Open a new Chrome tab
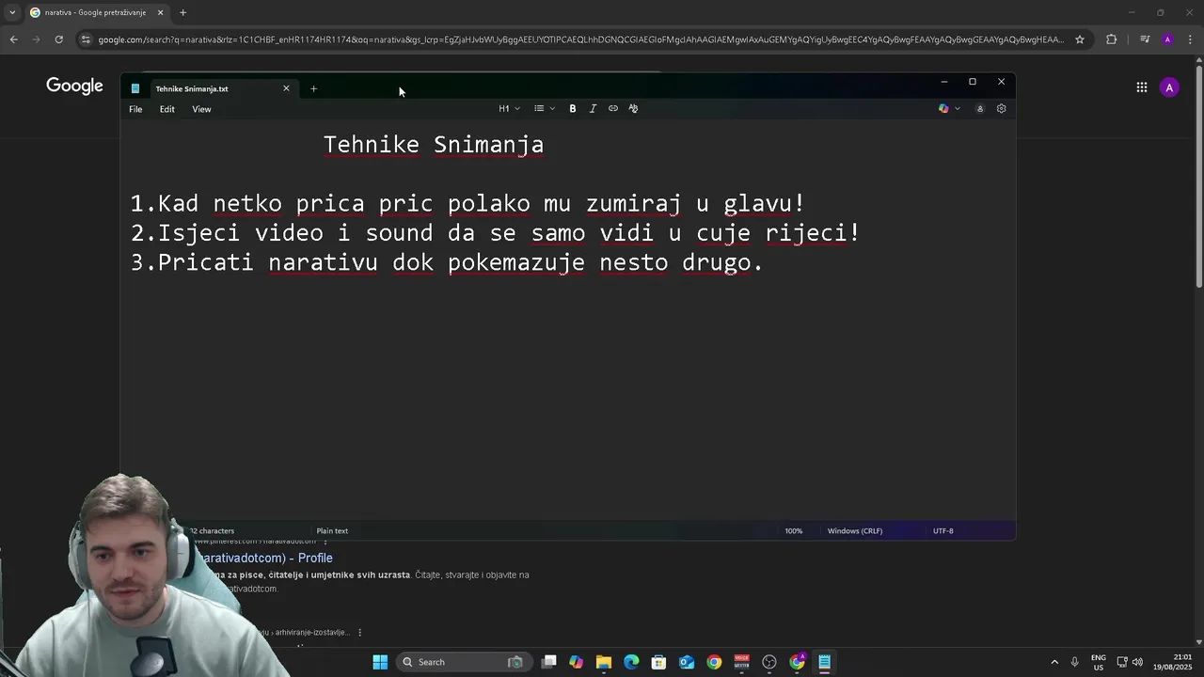The image size is (1204, 677). tap(182, 12)
